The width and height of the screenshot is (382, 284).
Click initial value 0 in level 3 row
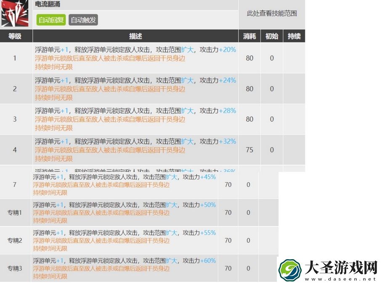click(272, 119)
